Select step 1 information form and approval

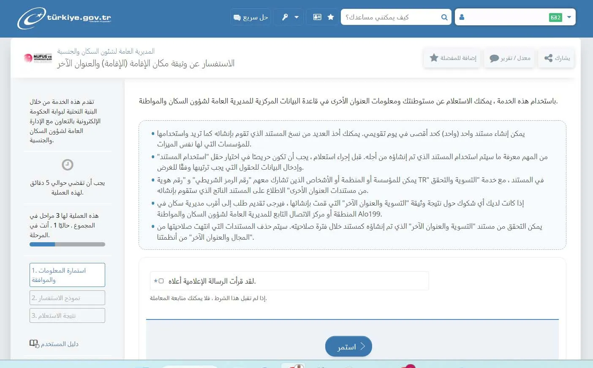pyautogui.click(x=67, y=275)
